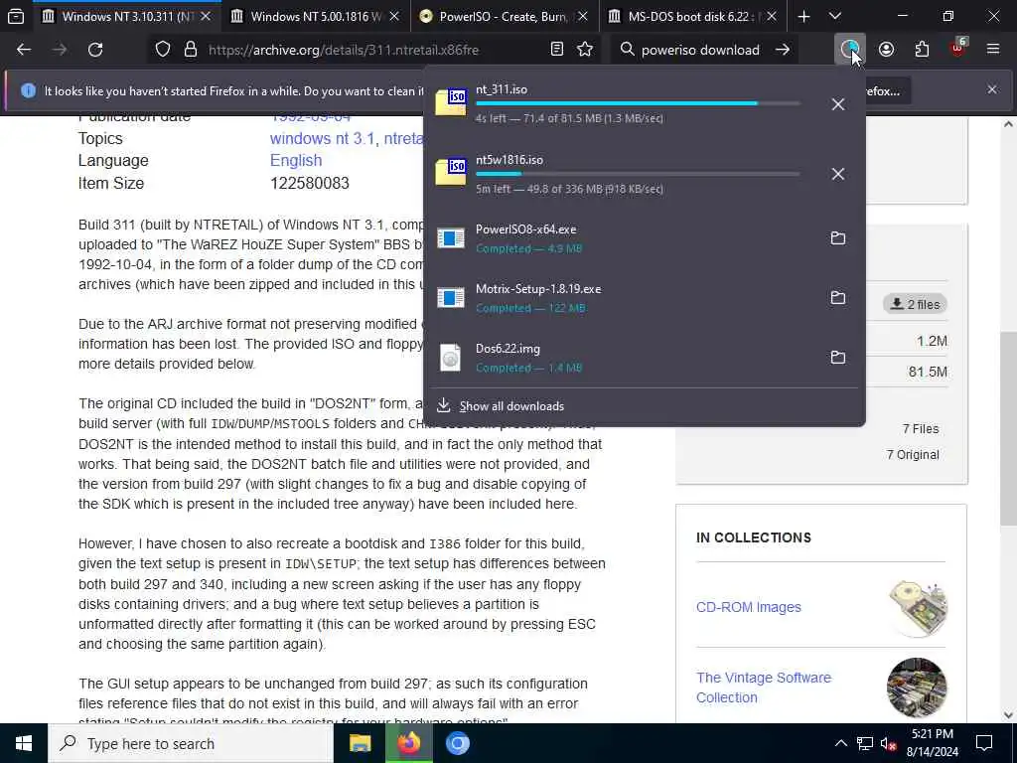Open the Firefox hamburger menu

click(x=993, y=50)
